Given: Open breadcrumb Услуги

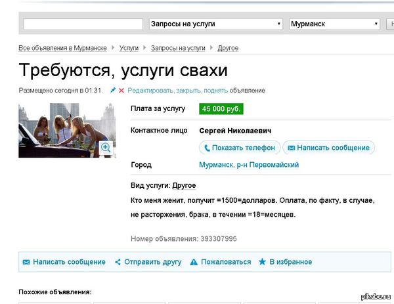Looking at the screenshot, I should coord(129,48).
